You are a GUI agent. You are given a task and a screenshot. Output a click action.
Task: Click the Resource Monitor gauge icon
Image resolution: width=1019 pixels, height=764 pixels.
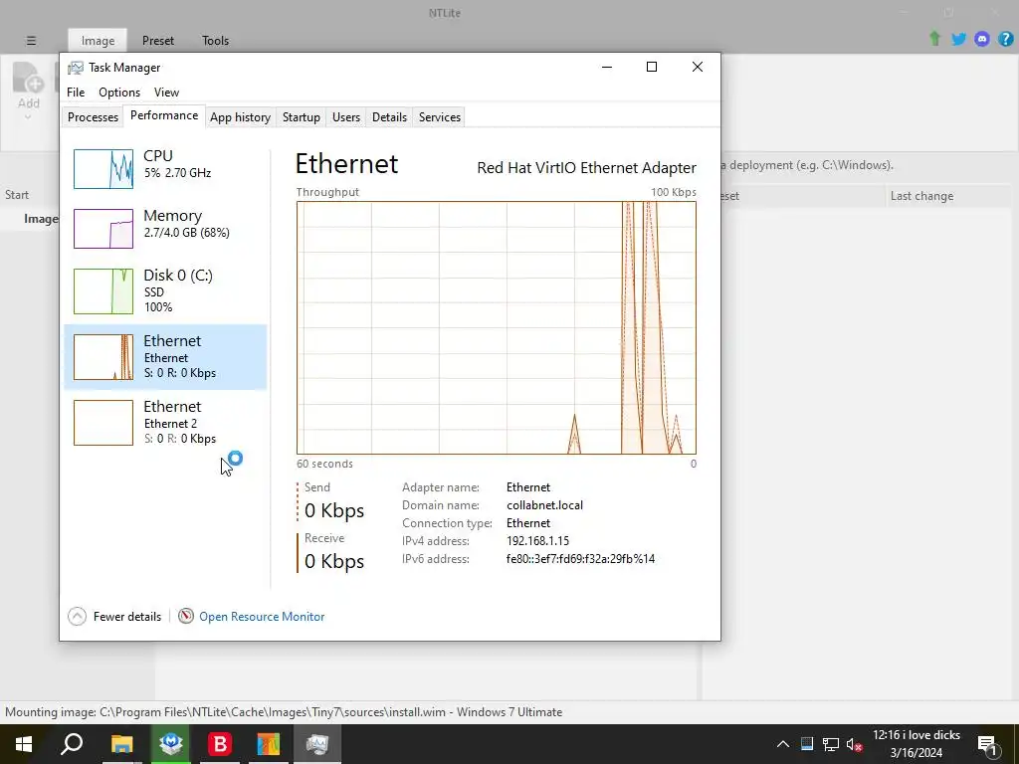186,616
